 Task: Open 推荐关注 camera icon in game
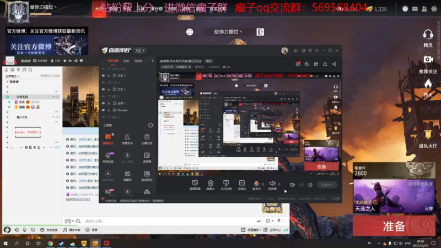(x=428, y=64)
